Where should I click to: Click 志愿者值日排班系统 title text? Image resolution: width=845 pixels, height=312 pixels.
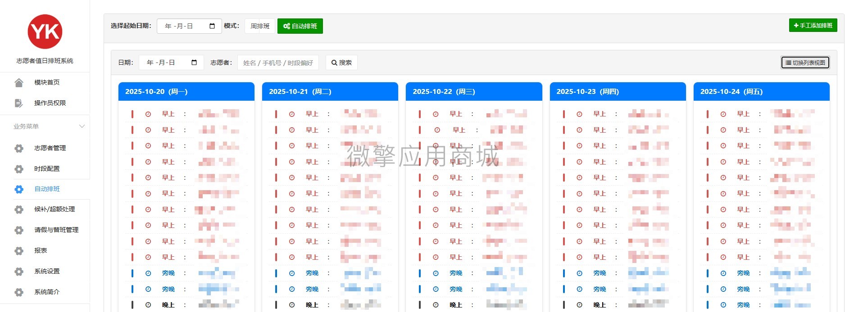tap(45, 61)
